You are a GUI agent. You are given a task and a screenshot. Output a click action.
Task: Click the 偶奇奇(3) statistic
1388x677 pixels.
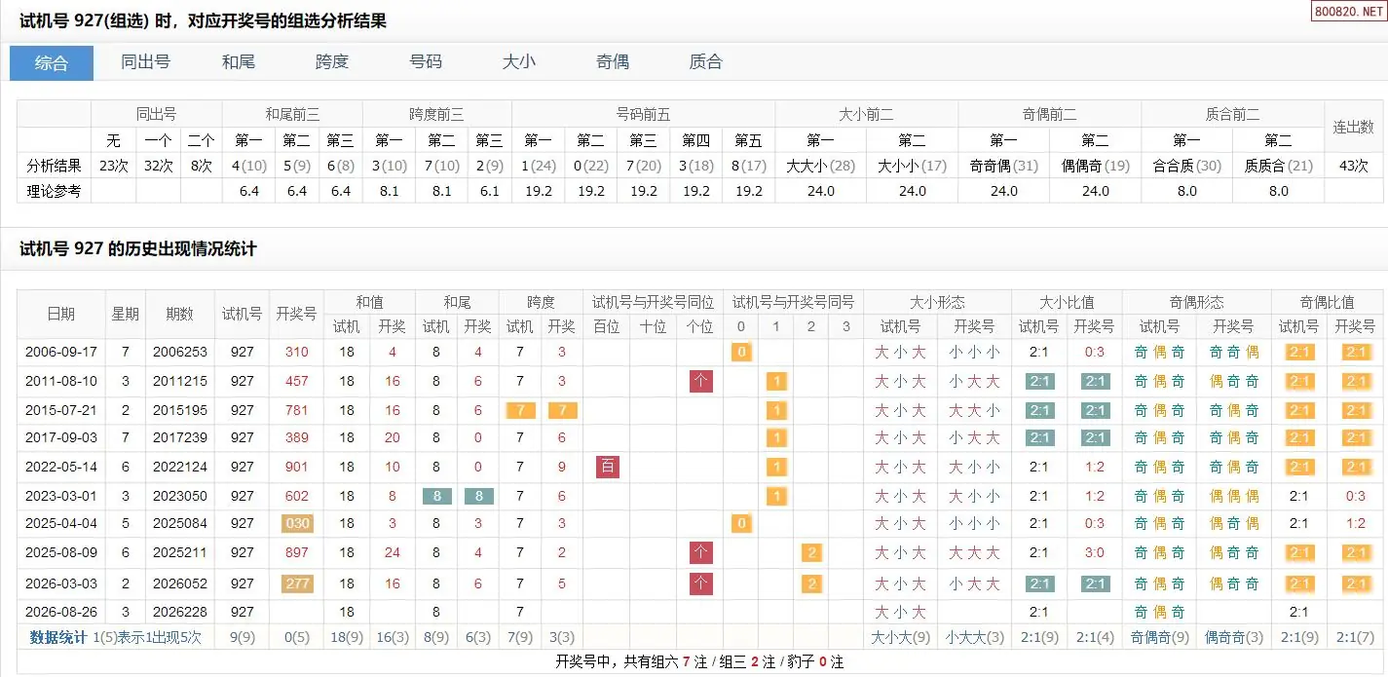point(1234,637)
